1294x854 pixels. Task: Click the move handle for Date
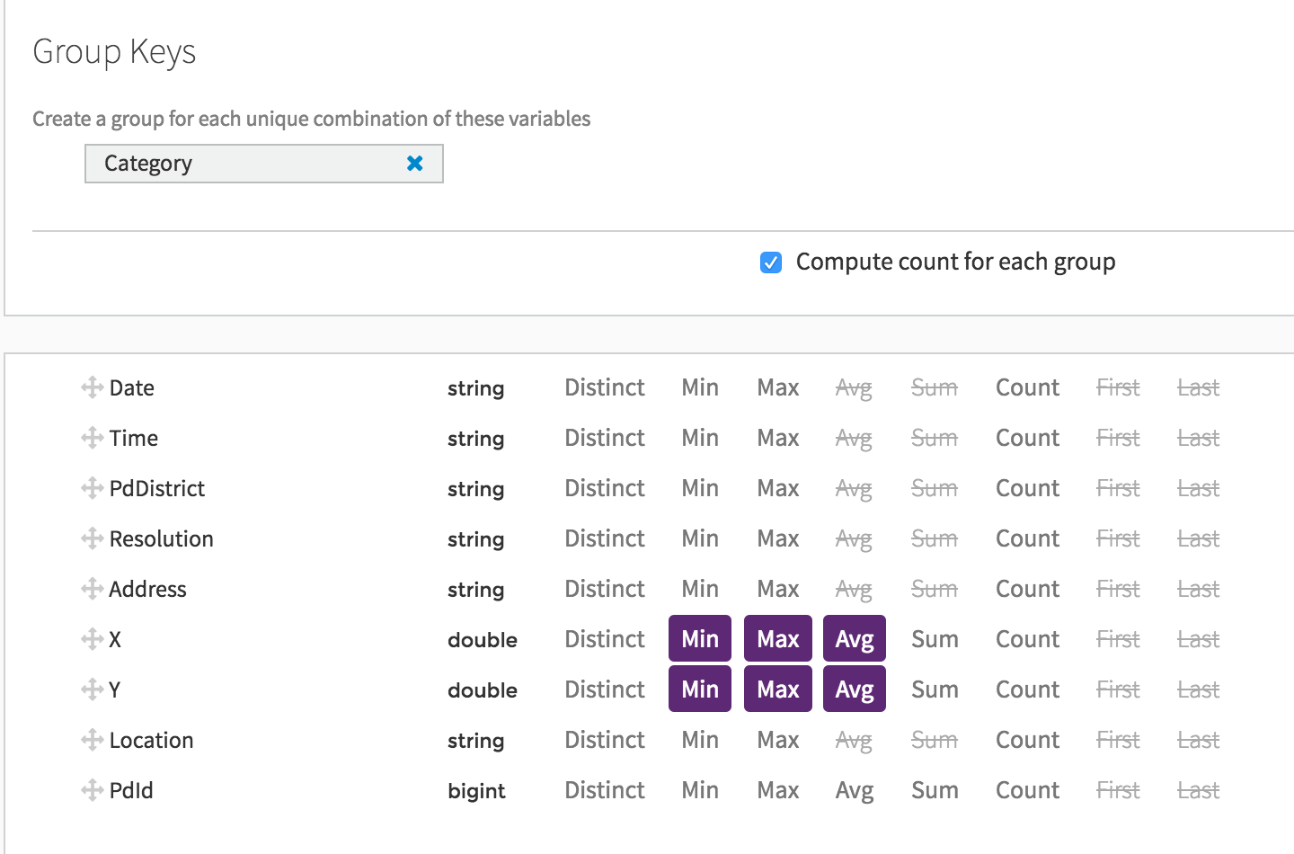pyautogui.click(x=92, y=387)
